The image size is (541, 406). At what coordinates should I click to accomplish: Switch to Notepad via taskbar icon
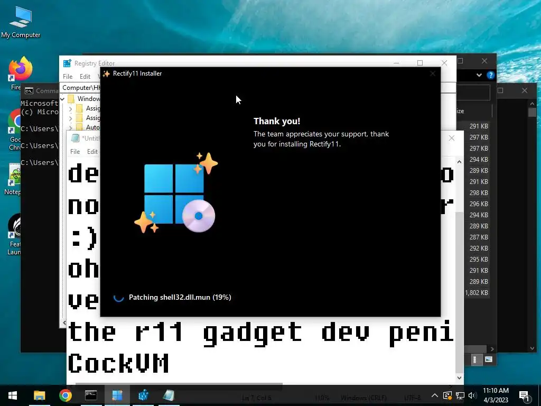click(x=169, y=395)
